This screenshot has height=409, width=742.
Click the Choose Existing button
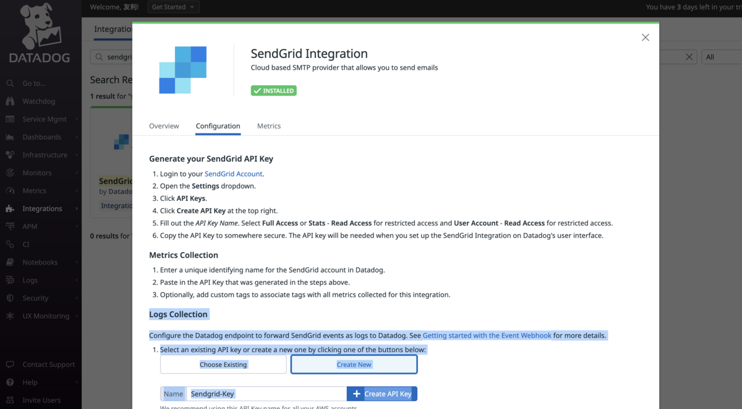223,364
